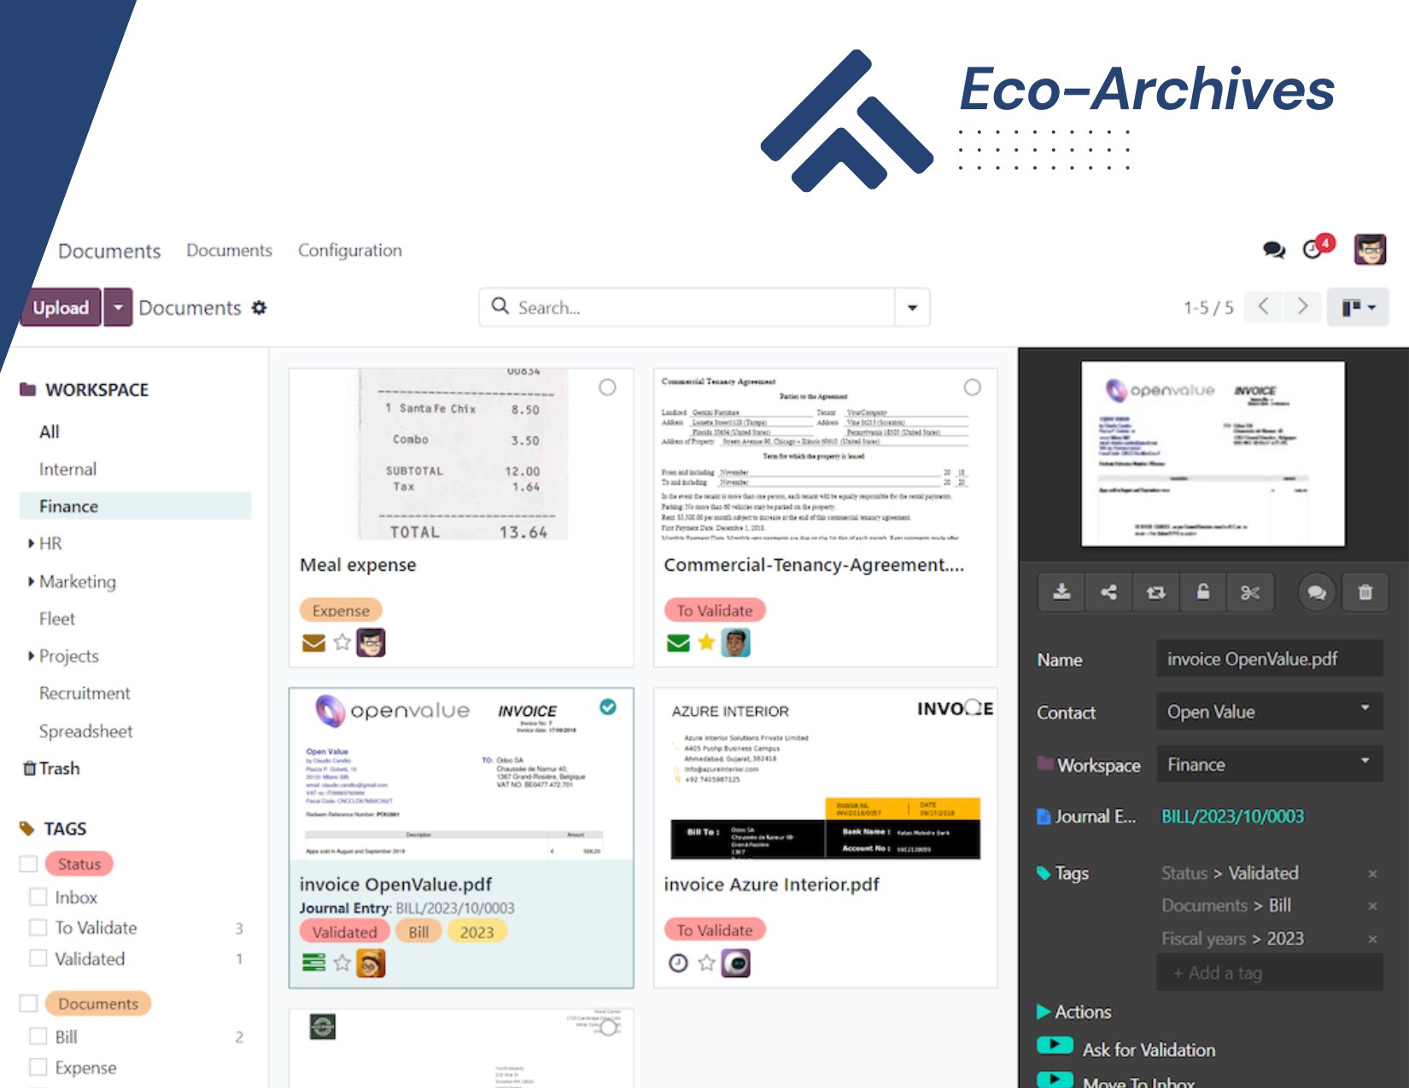The image size is (1409, 1088).
Task: Switch to the Configuration menu
Action: 349,250
